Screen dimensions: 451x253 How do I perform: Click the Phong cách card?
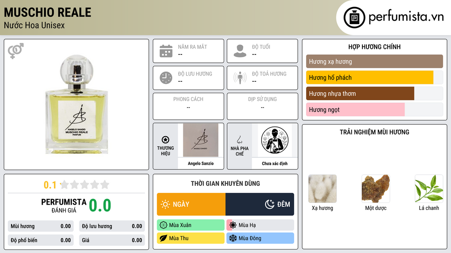coord(189,106)
